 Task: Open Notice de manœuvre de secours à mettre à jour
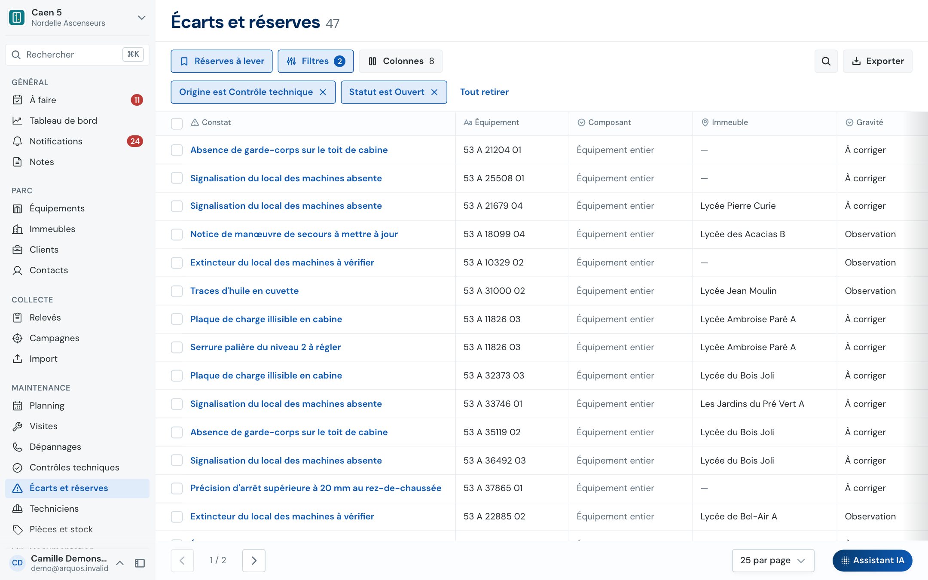coord(294,234)
